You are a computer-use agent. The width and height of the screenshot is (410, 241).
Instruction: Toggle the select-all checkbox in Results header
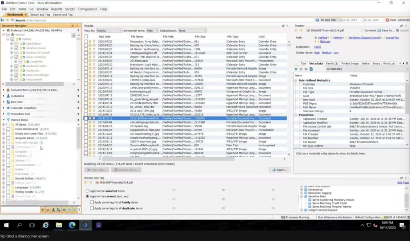point(86,36)
